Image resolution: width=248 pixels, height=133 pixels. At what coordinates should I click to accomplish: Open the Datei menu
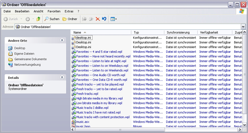7,11
